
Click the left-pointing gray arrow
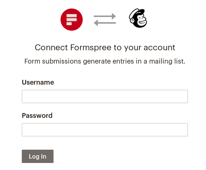click(105, 23)
